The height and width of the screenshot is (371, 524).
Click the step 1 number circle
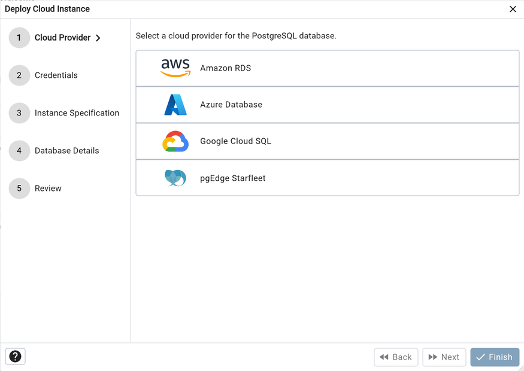tap(19, 38)
